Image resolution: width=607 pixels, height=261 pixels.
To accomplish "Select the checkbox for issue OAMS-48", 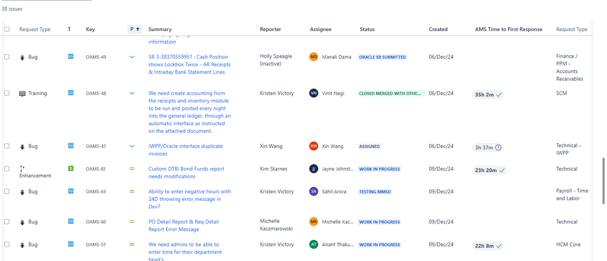I will tap(7, 93).
